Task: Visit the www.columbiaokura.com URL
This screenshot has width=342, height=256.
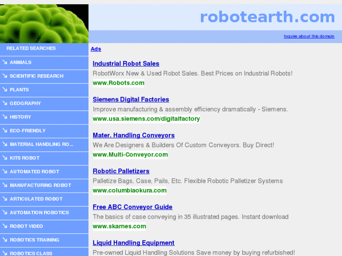Action: 129,190
